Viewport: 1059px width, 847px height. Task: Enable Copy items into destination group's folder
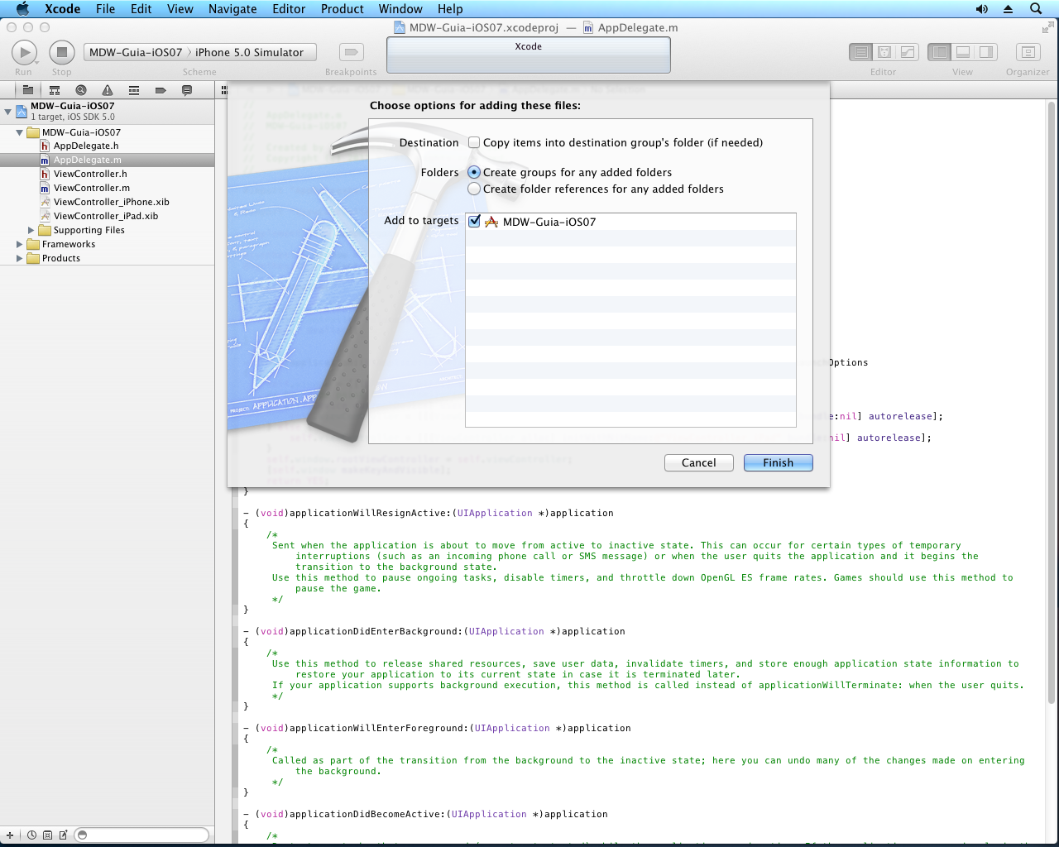point(474,142)
